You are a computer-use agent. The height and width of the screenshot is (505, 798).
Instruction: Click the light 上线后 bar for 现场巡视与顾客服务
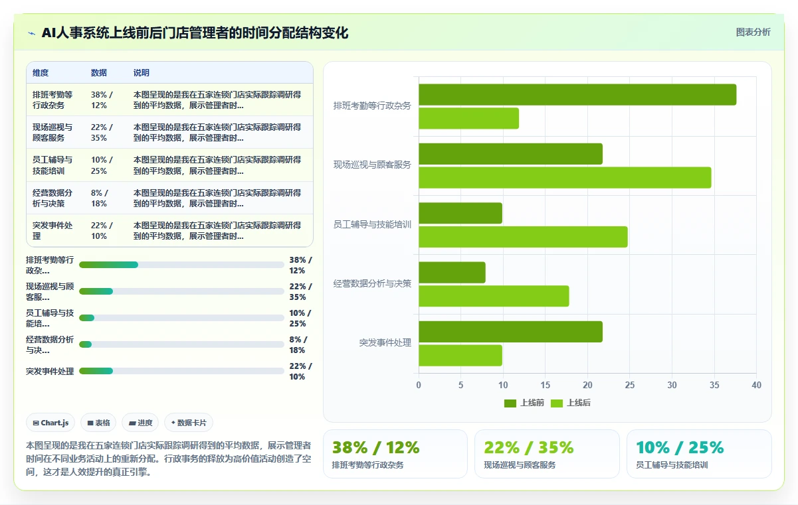(565, 178)
